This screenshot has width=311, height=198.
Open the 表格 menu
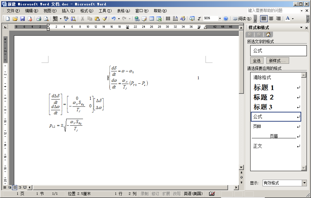[124, 11]
